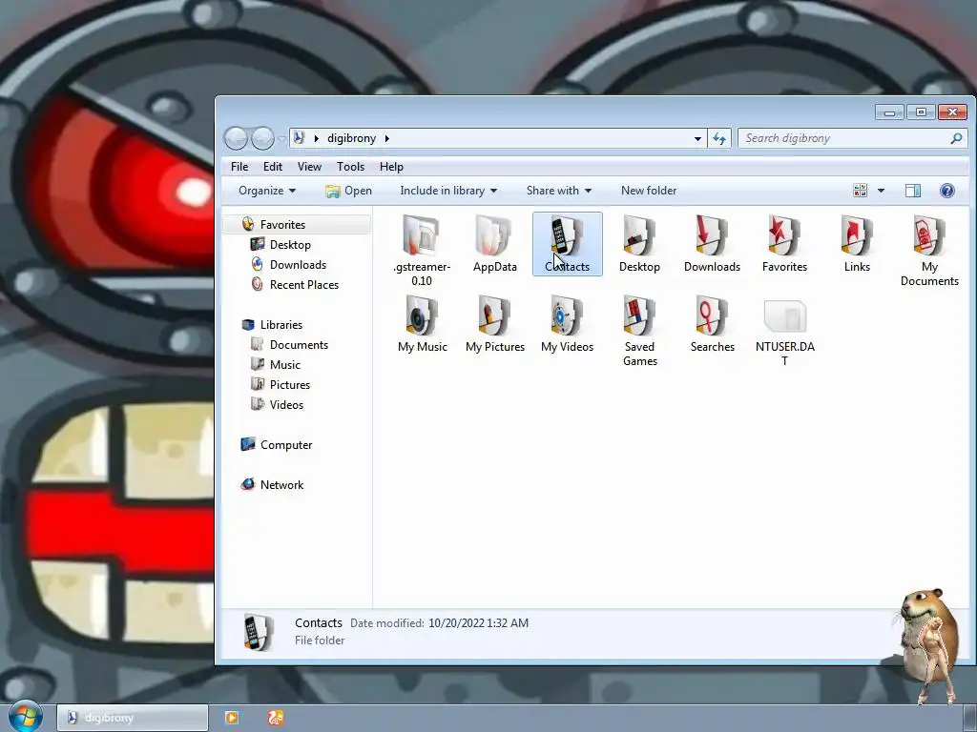Toggle the preview pane button

coord(913,191)
